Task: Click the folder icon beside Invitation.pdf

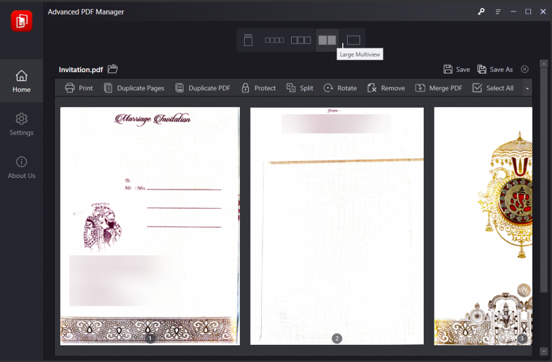Action: coord(113,68)
